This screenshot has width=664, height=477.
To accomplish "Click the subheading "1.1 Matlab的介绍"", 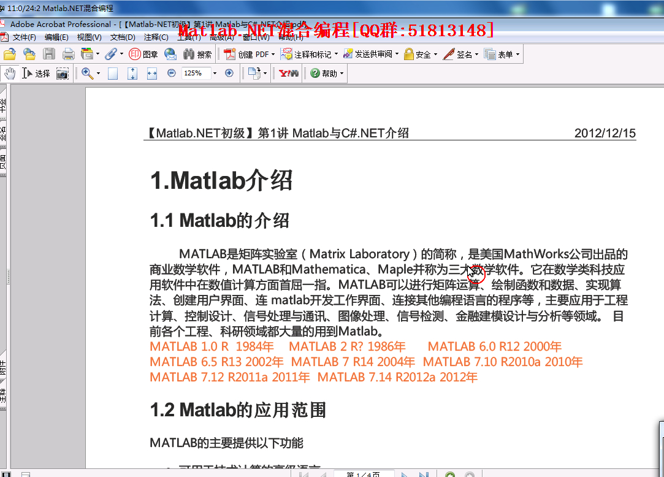I will point(219,220).
